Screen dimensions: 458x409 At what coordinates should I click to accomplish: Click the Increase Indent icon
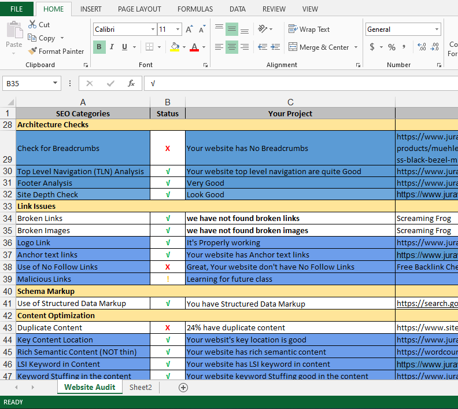coord(276,47)
